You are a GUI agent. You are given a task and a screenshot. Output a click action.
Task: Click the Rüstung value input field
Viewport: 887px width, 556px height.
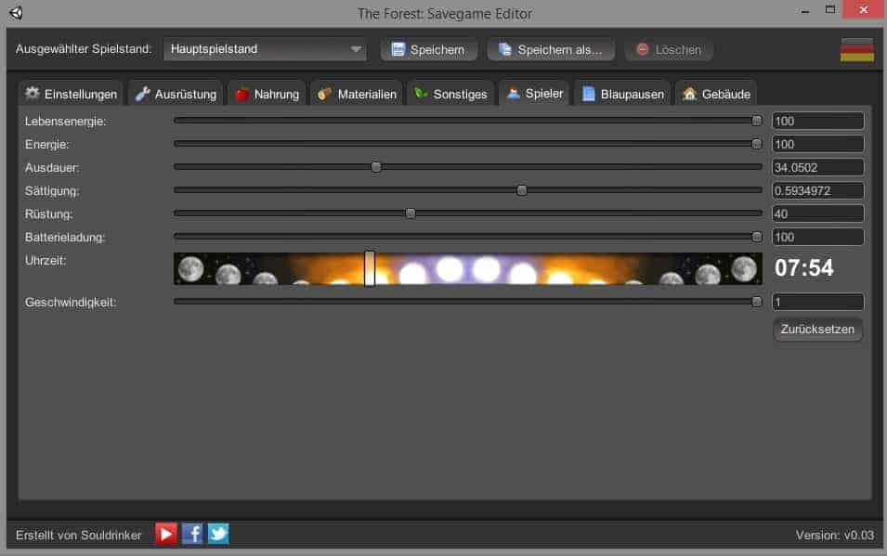coord(817,213)
